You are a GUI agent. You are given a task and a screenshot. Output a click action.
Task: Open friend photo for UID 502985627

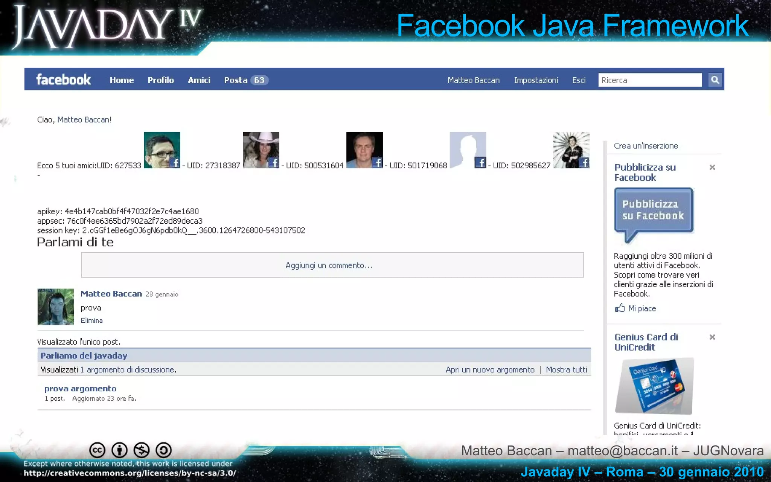pyautogui.click(x=571, y=150)
